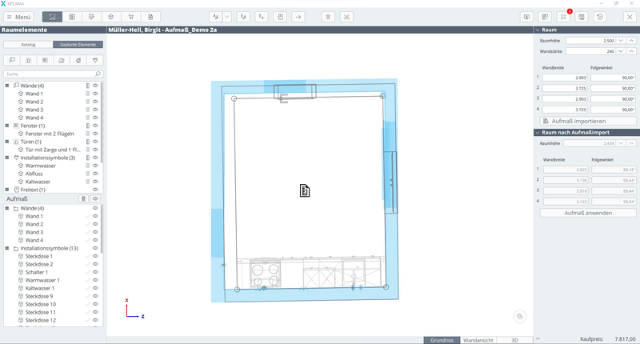Collapse the Raum panel section
This screenshot has width=640, height=344.
[x=537, y=29]
